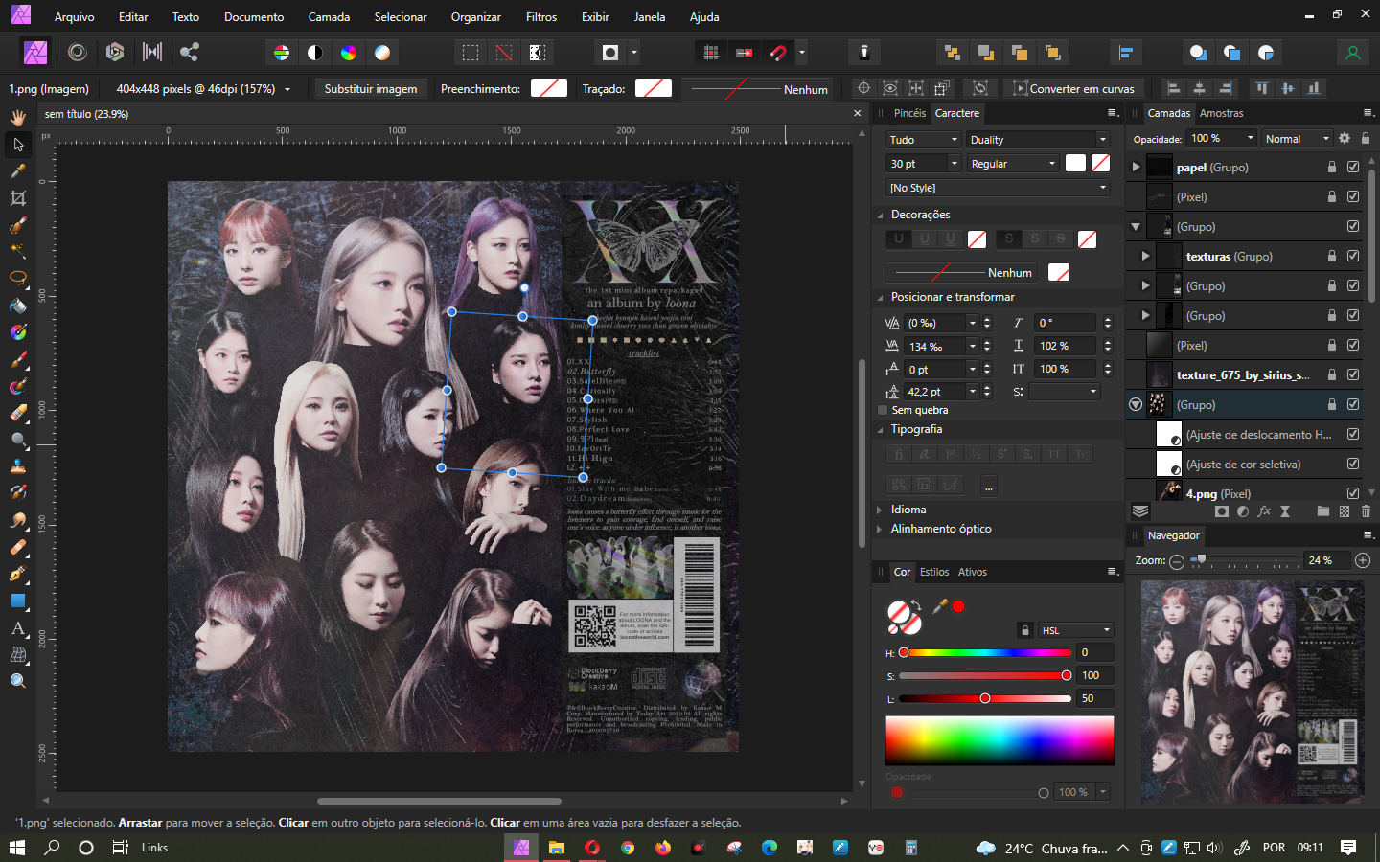Image resolution: width=1380 pixels, height=862 pixels.
Task: Apply Auto White Balance
Action: tap(382, 53)
